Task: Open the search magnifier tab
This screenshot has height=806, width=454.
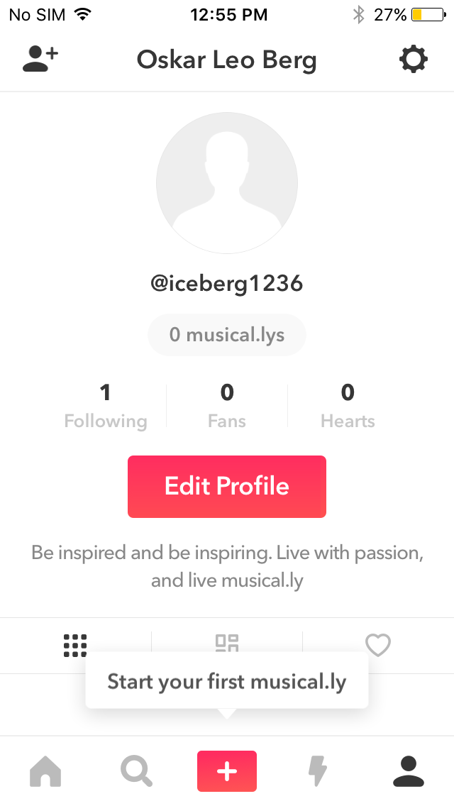Action: (136, 771)
